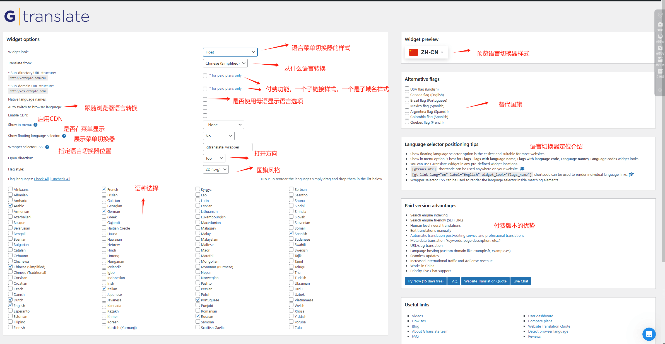The width and height of the screenshot is (665, 344).
Task: Click the Live Chat button
Action: tap(521, 281)
